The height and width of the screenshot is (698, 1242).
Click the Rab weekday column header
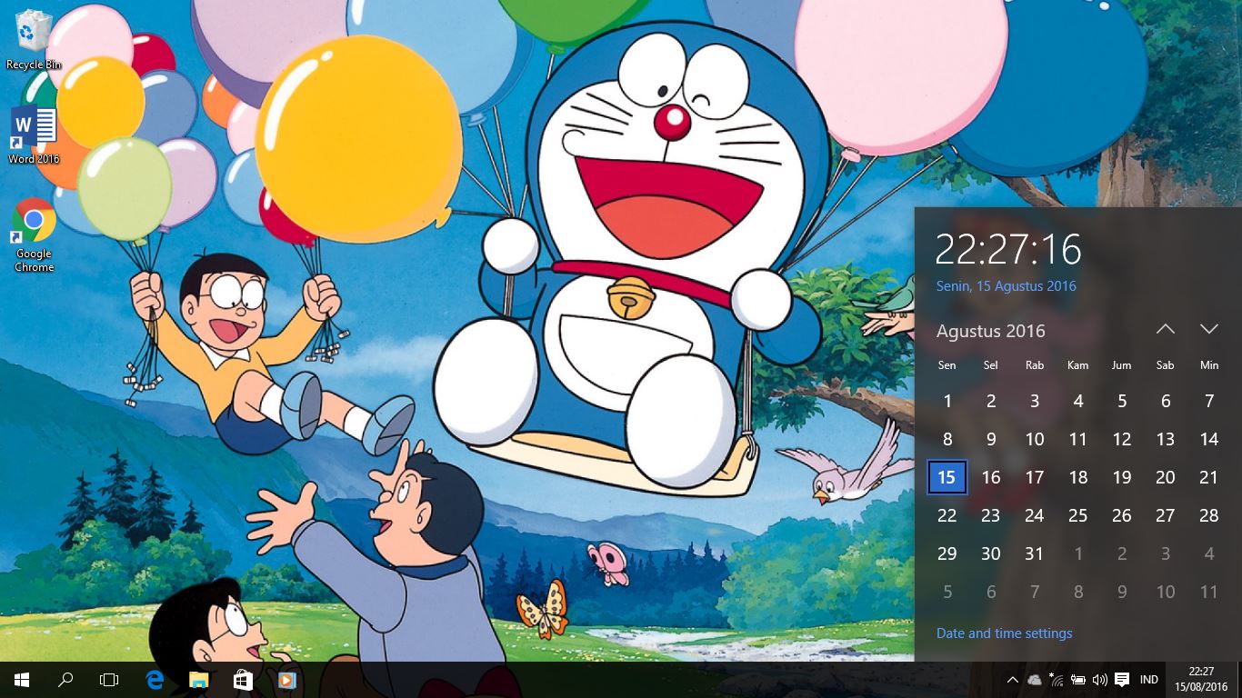1035,365
